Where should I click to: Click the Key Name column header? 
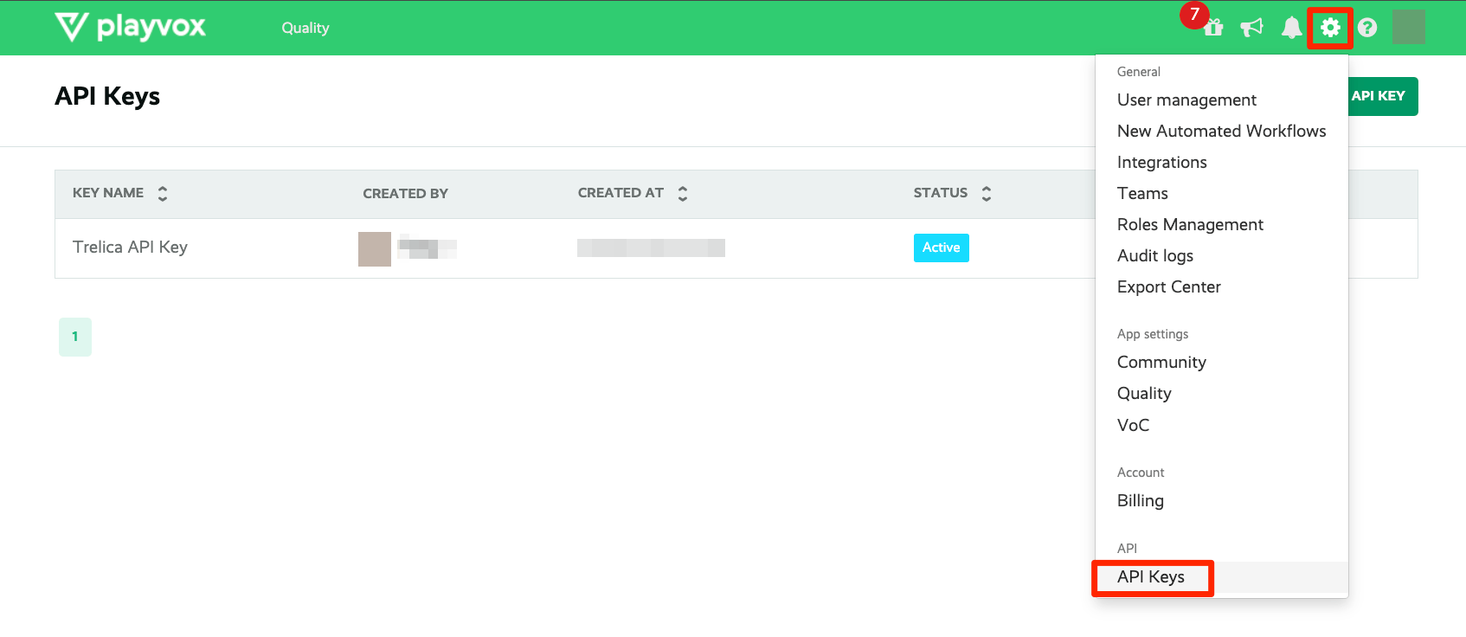(x=108, y=193)
